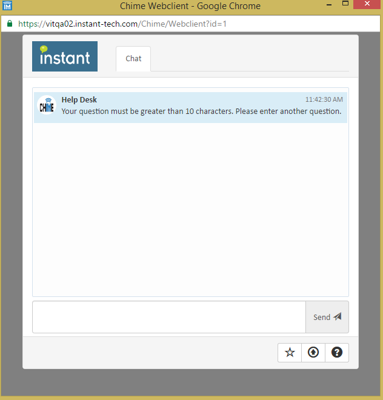Click the Chime avatar of Help Desk

click(x=47, y=105)
